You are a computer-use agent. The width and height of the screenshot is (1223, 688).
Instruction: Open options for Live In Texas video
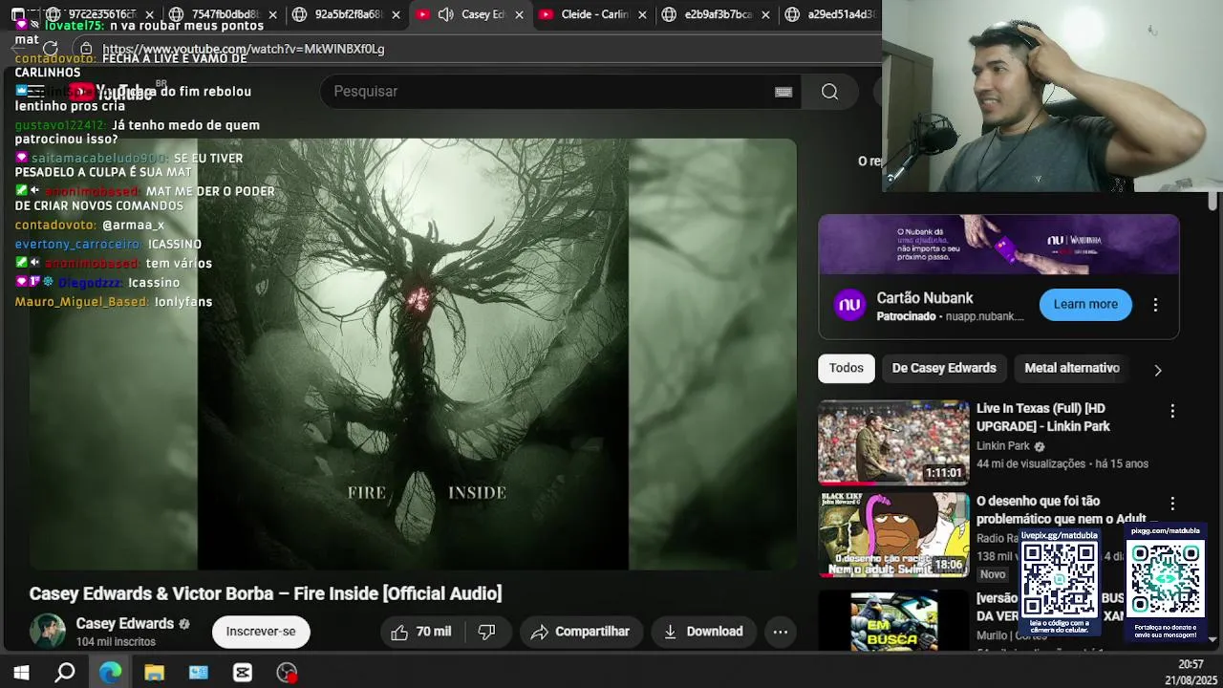tap(1172, 411)
